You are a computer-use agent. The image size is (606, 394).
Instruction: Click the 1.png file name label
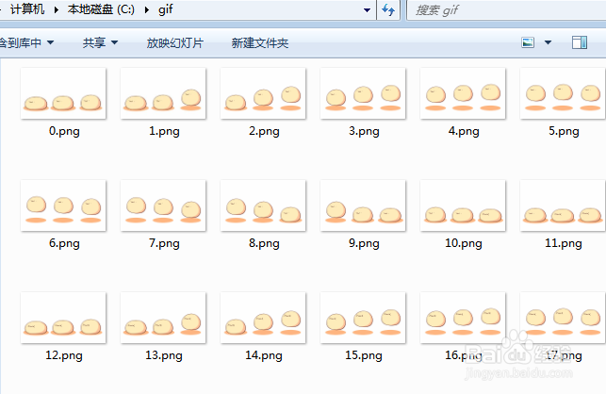[x=164, y=131]
